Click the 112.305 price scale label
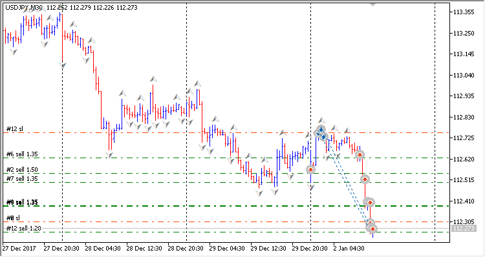485x257 pixels. pyautogui.click(x=464, y=222)
